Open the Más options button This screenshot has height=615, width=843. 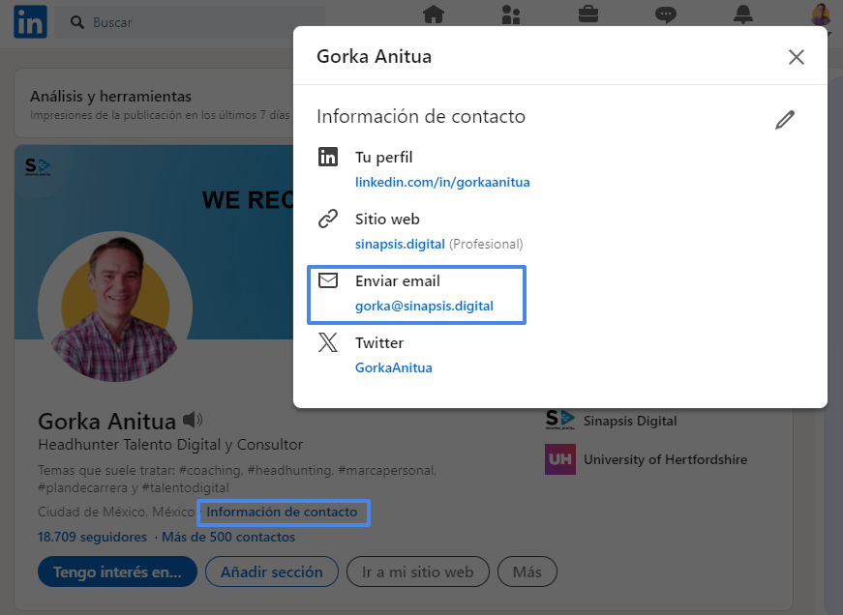point(527,572)
